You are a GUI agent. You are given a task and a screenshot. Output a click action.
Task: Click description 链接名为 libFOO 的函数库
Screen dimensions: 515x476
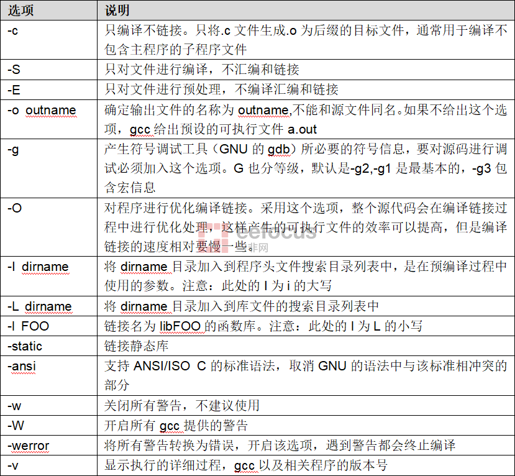(306, 326)
